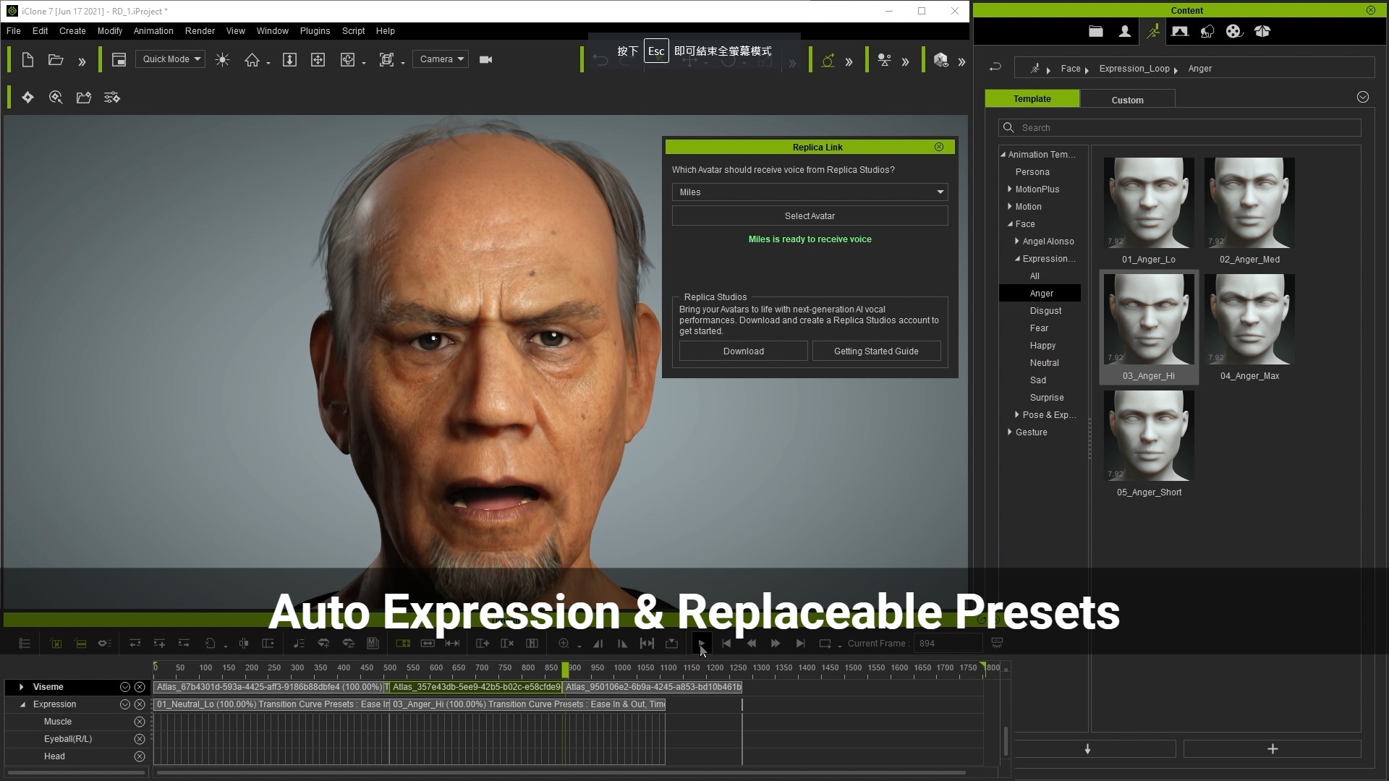1389x781 pixels.
Task: Select the Media film-reel icon in Content
Action: point(1234,31)
